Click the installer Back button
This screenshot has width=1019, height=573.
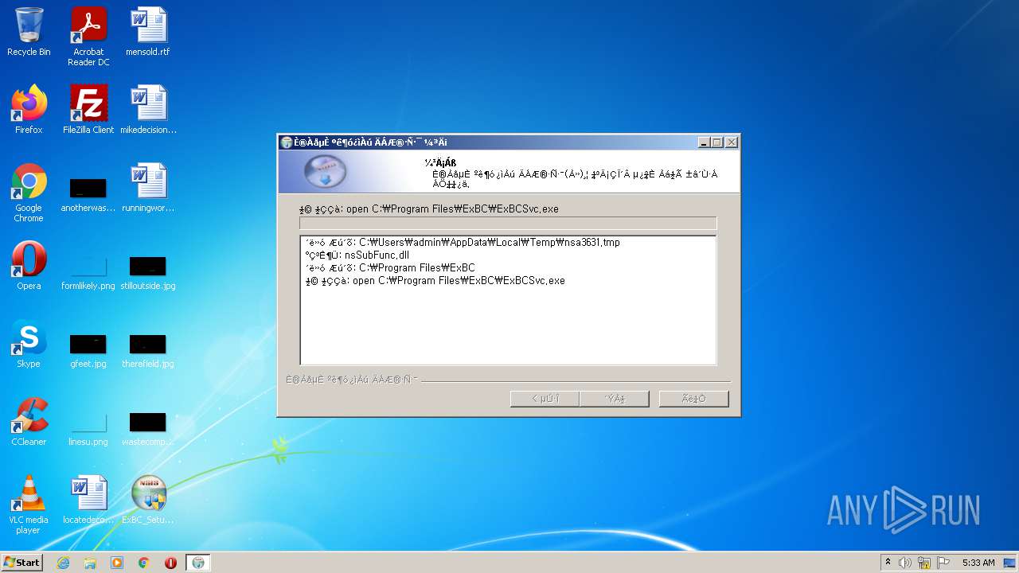click(x=545, y=399)
